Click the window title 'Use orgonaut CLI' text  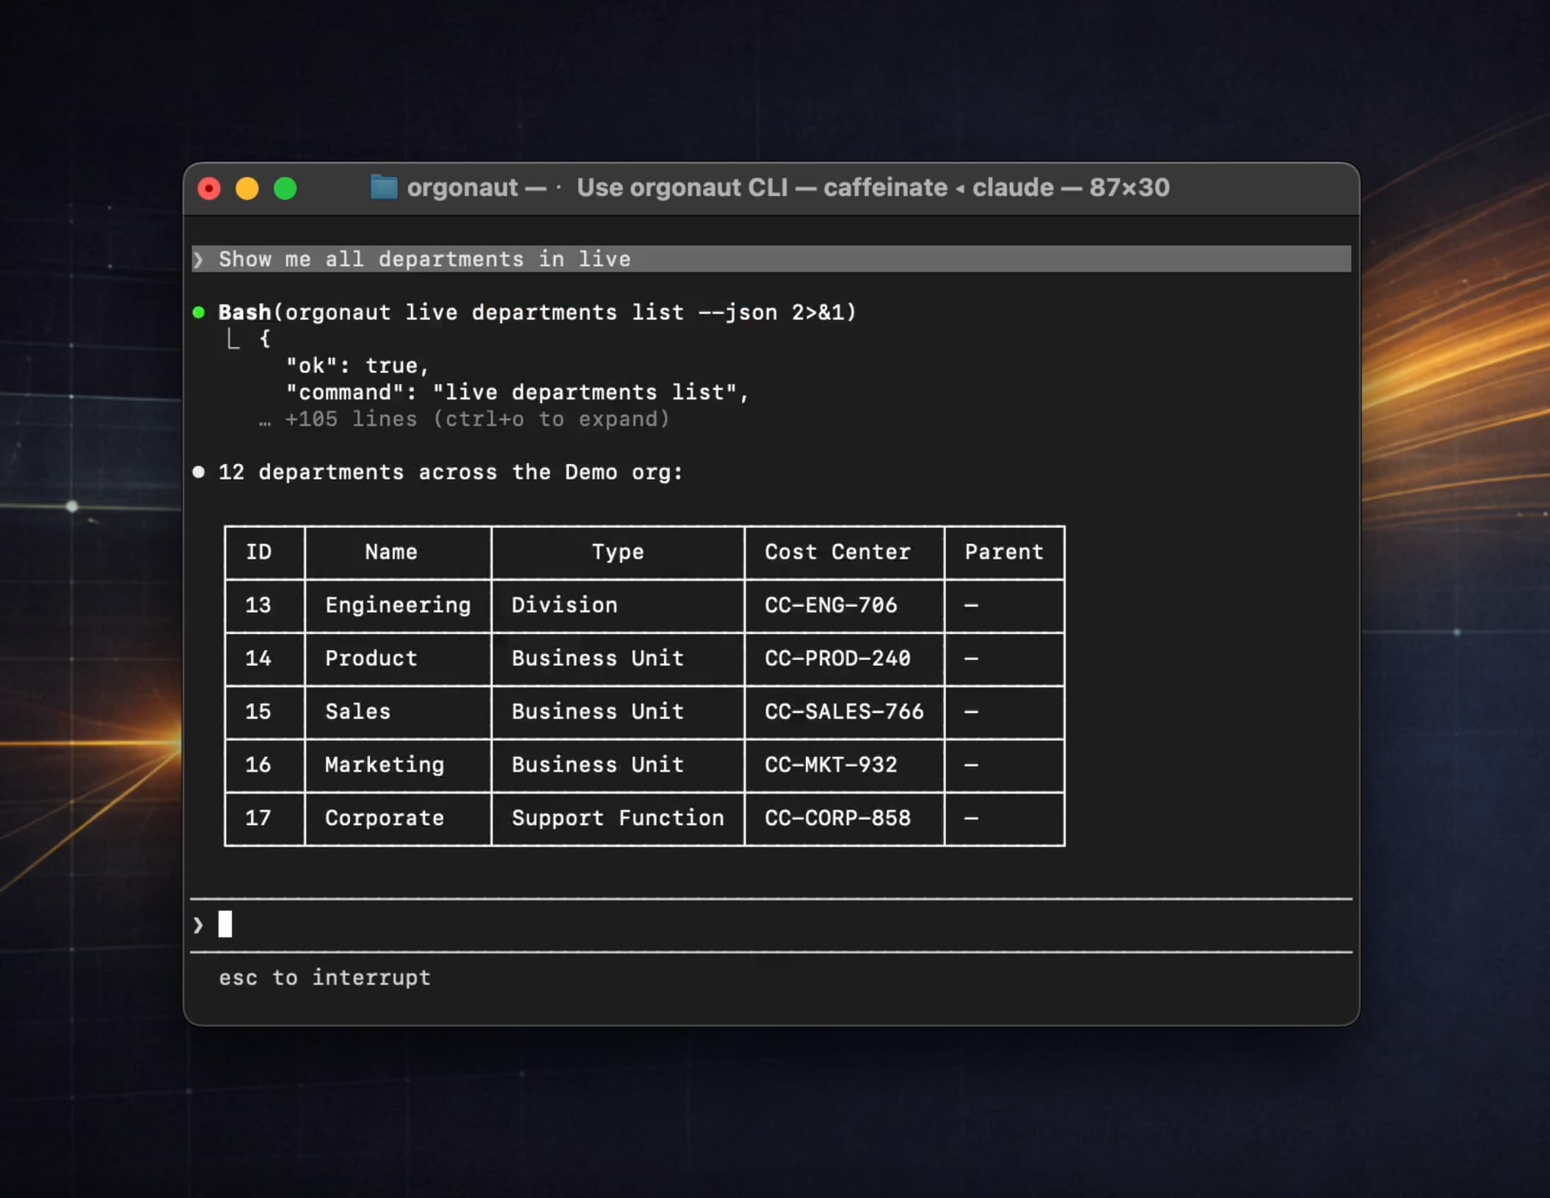[683, 188]
